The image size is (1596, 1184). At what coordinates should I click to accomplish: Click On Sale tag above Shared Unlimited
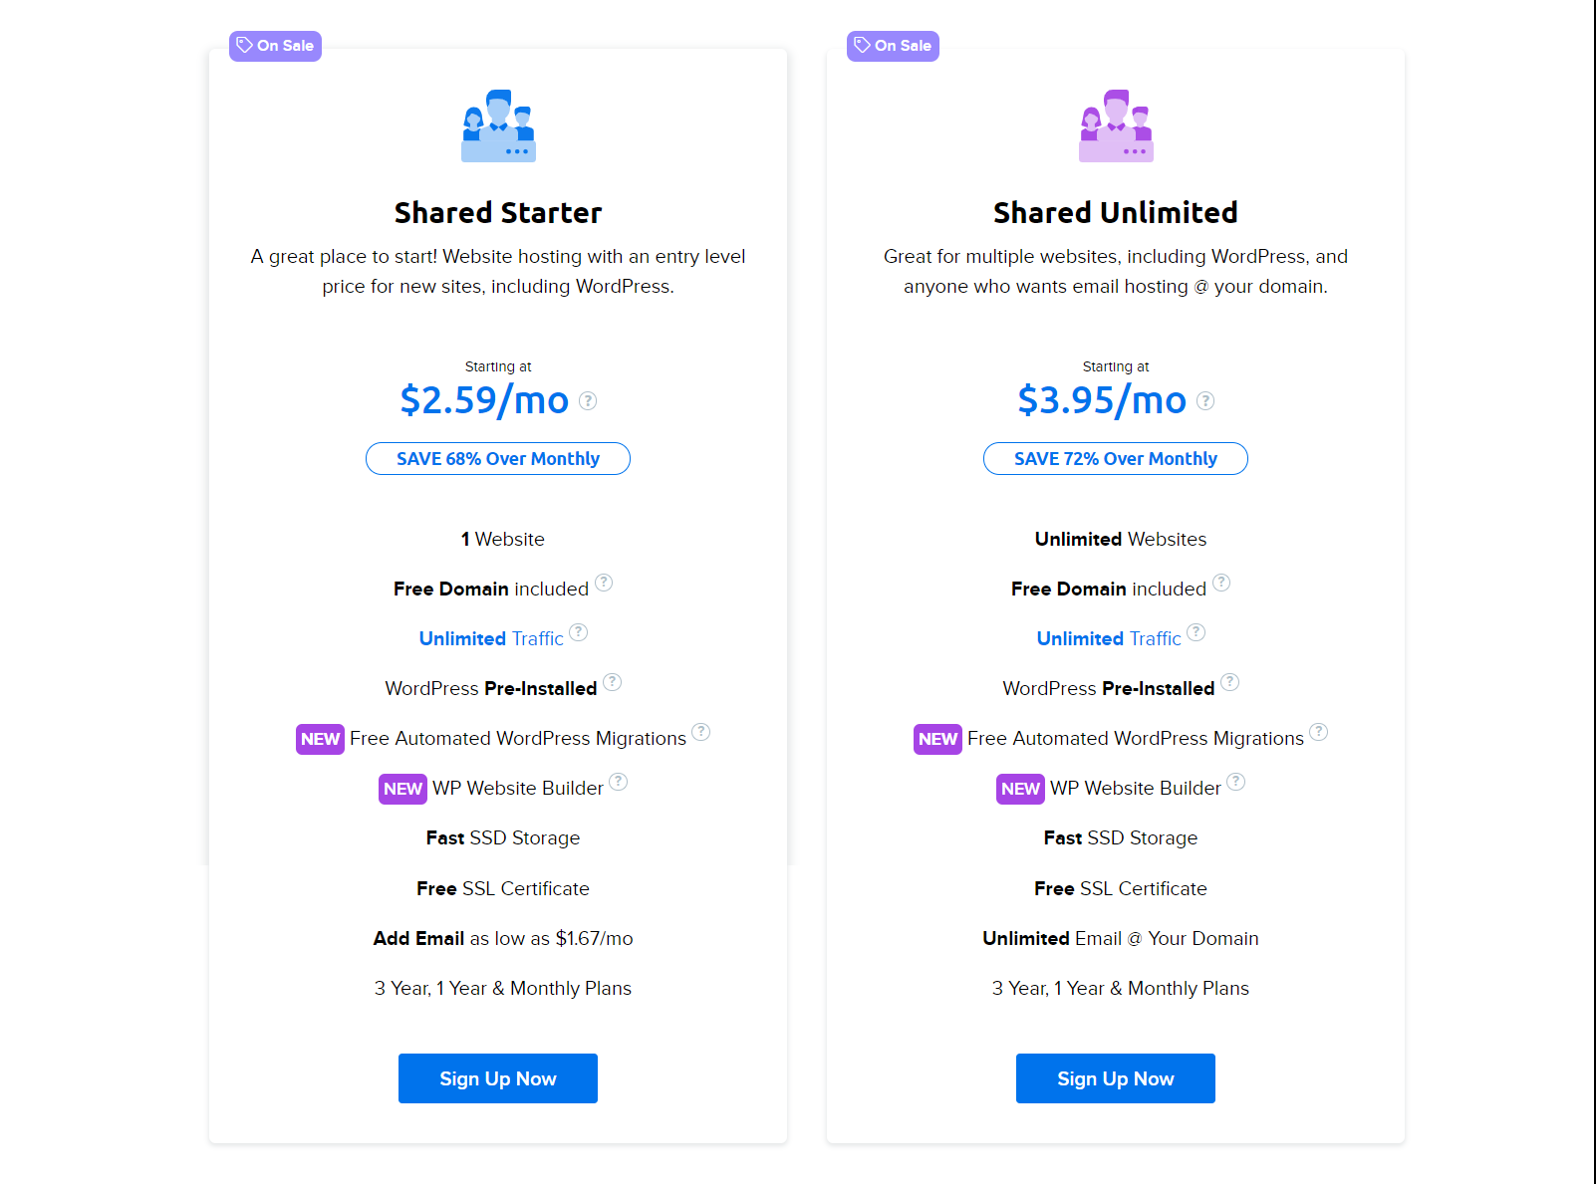coord(893,46)
